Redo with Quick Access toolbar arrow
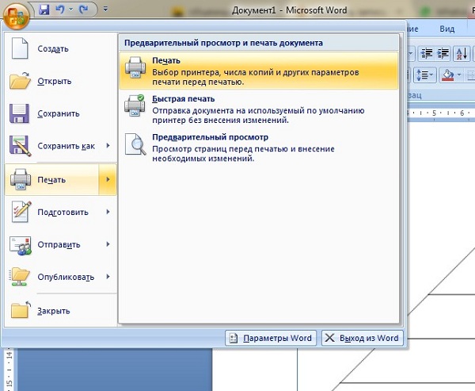The image size is (475, 391). point(83,10)
